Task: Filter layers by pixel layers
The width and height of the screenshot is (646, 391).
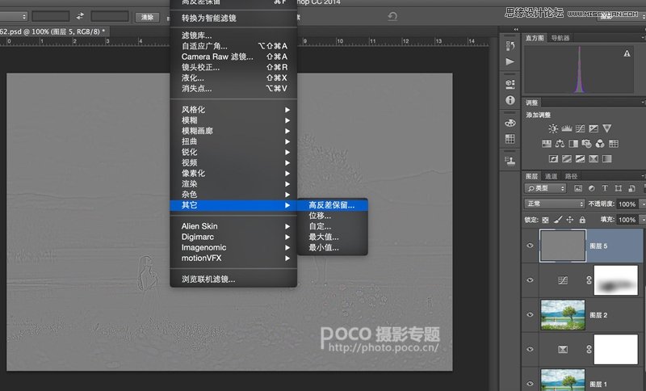Action: (578, 188)
